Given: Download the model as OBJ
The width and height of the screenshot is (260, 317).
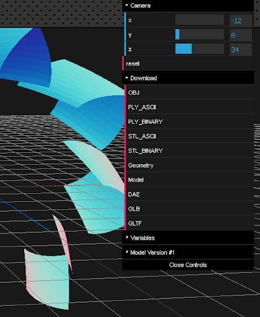Looking at the screenshot, I should (190, 92).
